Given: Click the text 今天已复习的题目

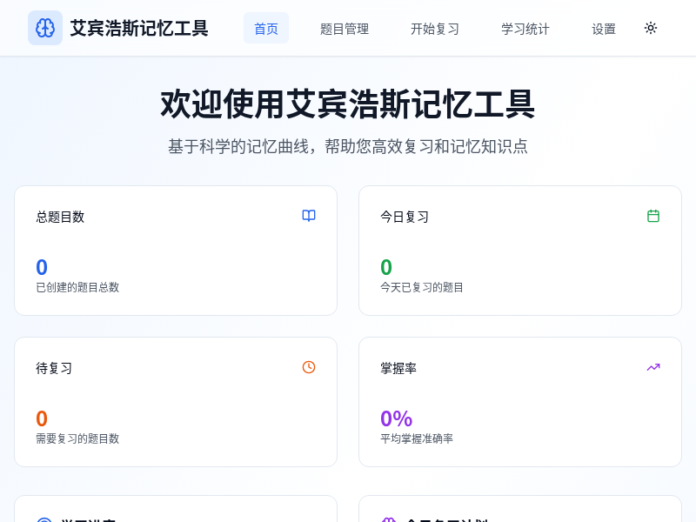Looking at the screenshot, I should tap(422, 287).
